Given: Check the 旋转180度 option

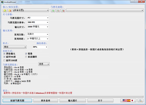Looking at the screenshot, I should (4, 60).
